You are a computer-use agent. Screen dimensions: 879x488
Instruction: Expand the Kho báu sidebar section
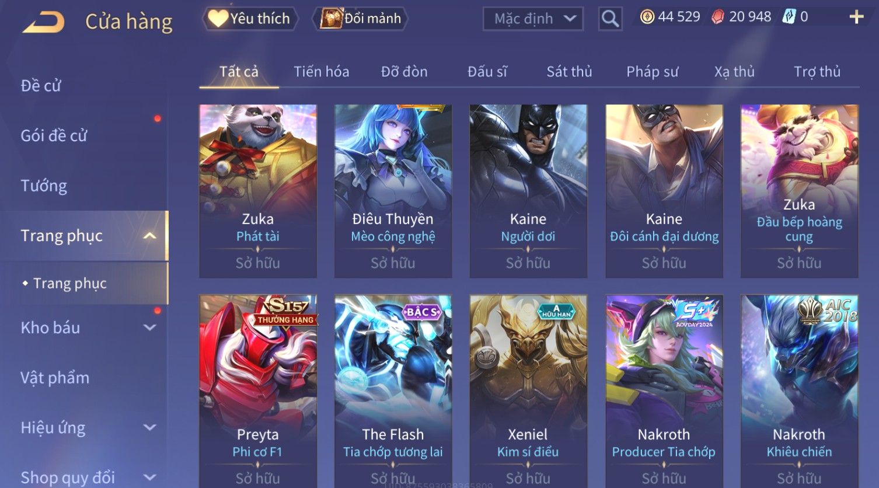150,327
